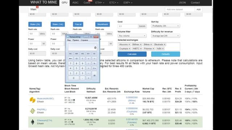Viewport: 232px width, 130px height.
Task: Click info icon beside Musicoin block reward
Action: [74, 100]
